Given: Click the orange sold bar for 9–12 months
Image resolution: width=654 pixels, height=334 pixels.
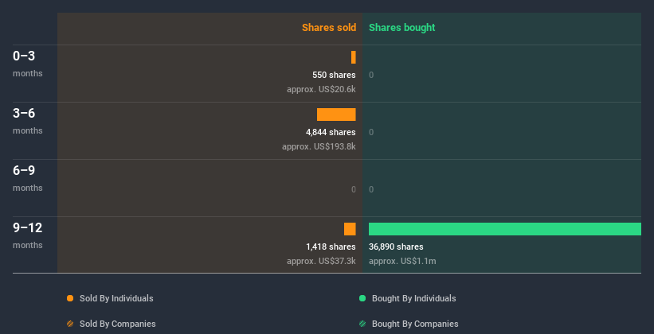Looking at the screenshot, I should pos(350,229).
